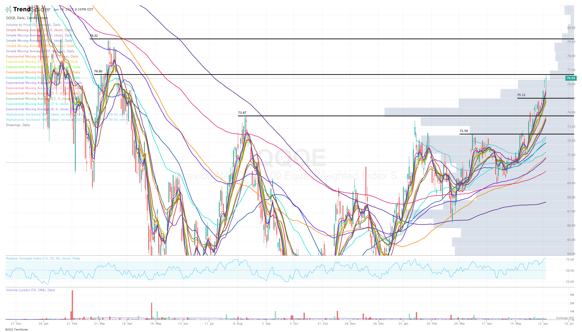
Task: Click the 68.00 price axis label
Action: 571,198
